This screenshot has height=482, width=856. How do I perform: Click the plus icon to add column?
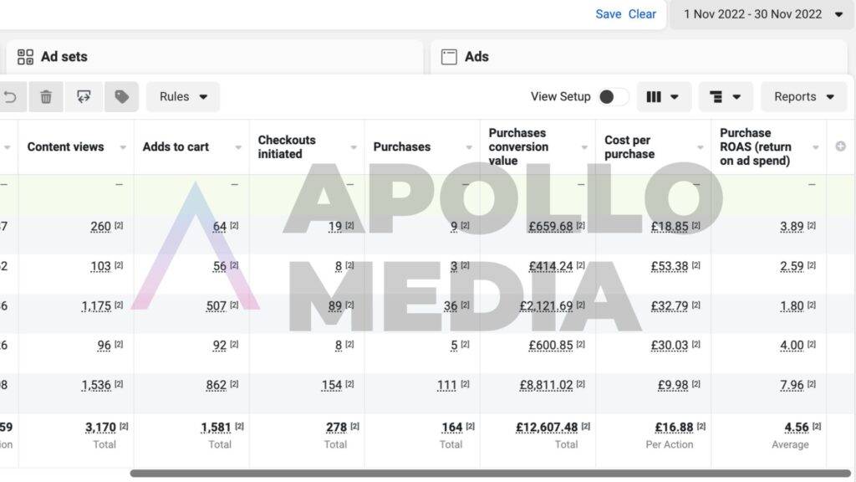(841, 146)
